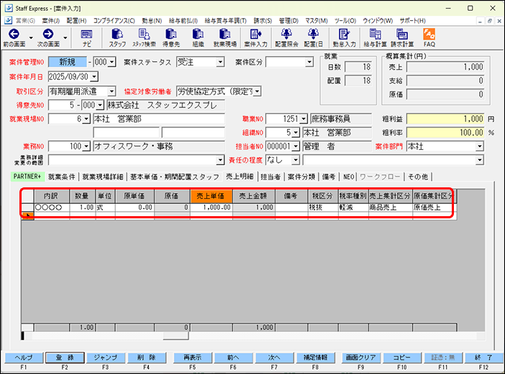Open the 勤怠入力 toolbar icon
Image resolution: width=505 pixels, height=374 pixels.
(344, 34)
